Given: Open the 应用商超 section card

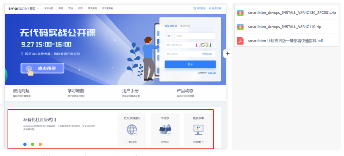Looking at the screenshot, I should (22, 93).
